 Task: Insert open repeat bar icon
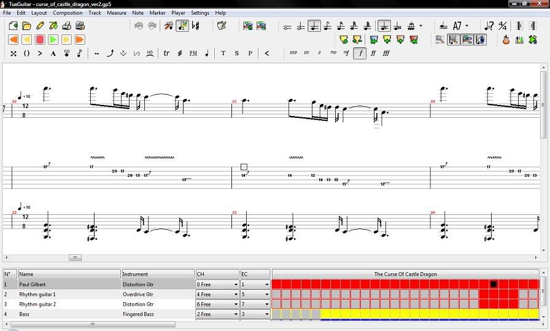coord(520,26)
